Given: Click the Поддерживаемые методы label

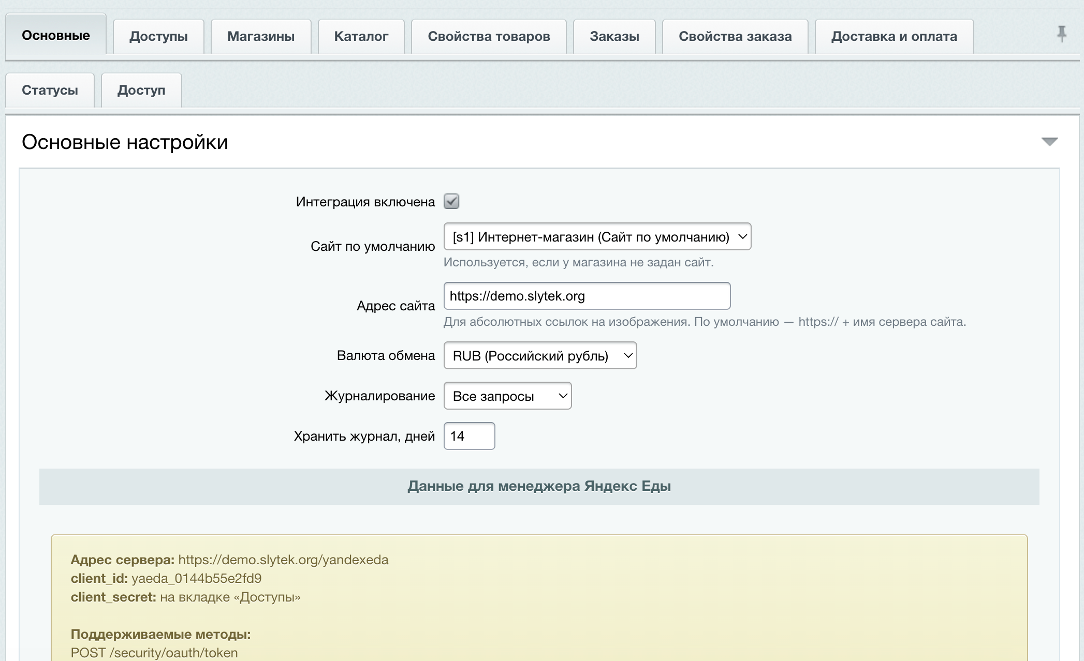Looking at the screenshot, I should click(160, 634).
